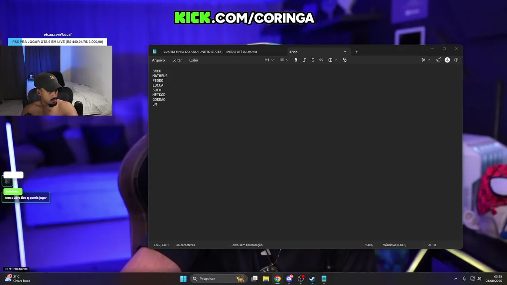Click the Notepad app icon in title bar
The image size is (507, 285).
click(x=155, y=51)
